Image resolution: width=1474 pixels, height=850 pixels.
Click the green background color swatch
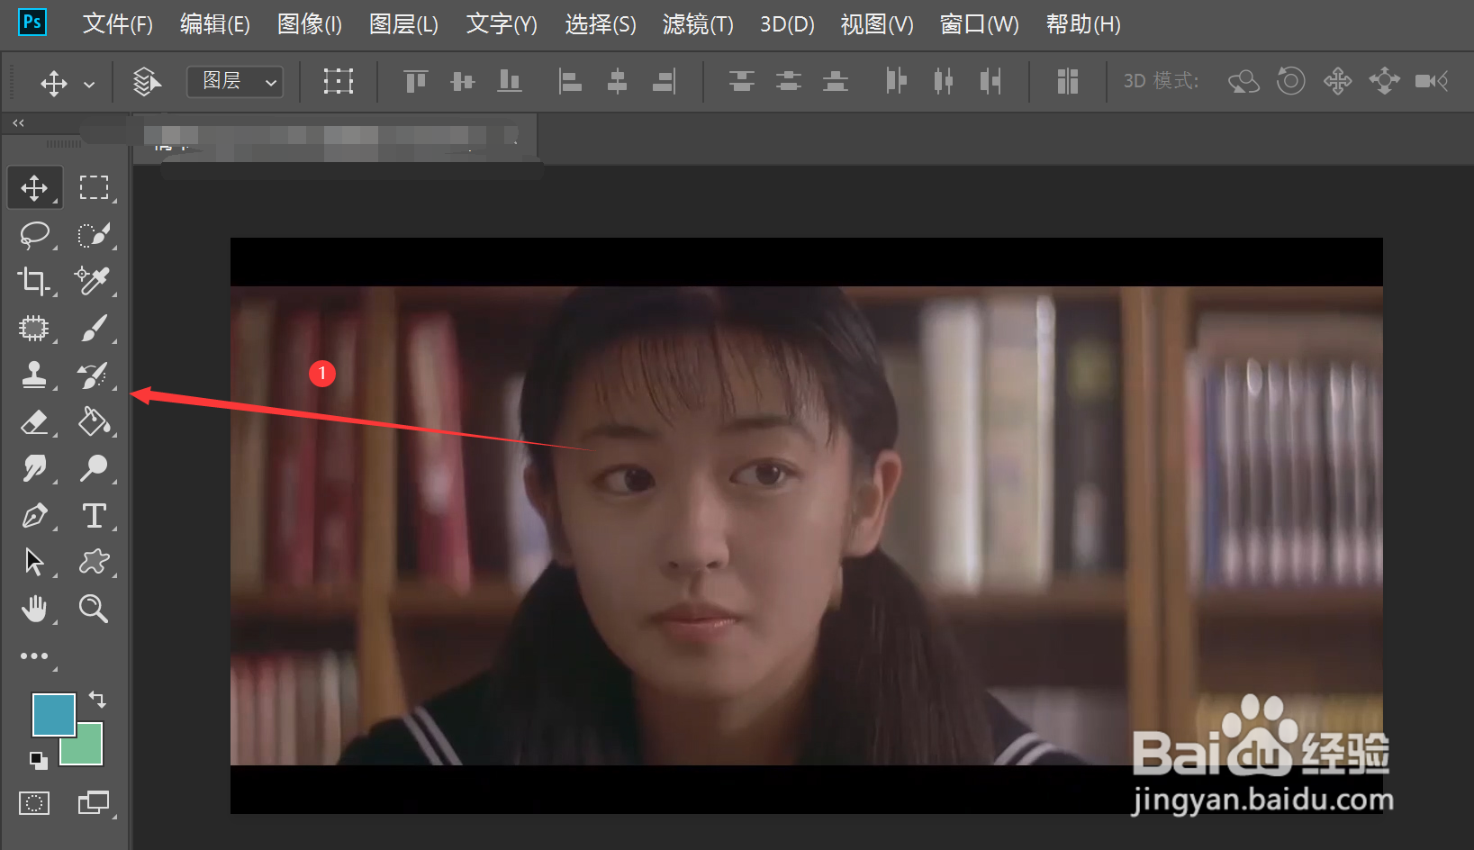(90, 751)
